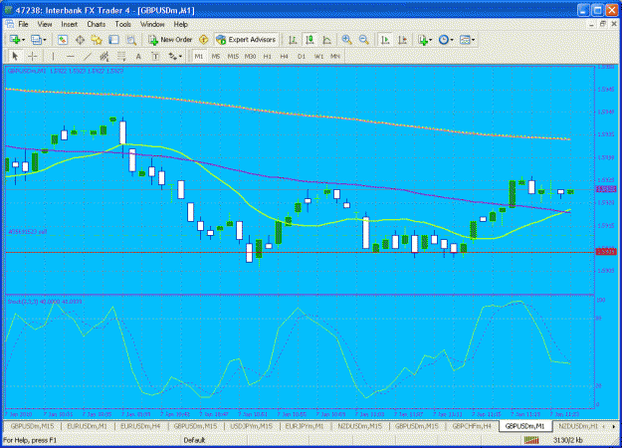Launch MetaEditor yellow diamond icon
The image size is (622, 448).
pyautogui.click(x=203, y=40)
